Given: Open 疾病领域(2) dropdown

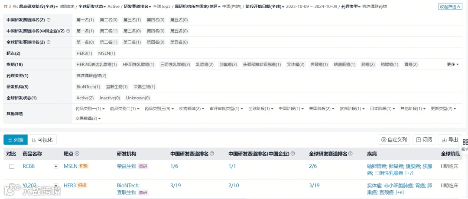Looking at the screenshot, I should pos(192,109).
